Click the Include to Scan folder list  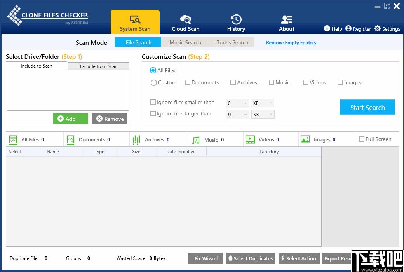[68, 91]
